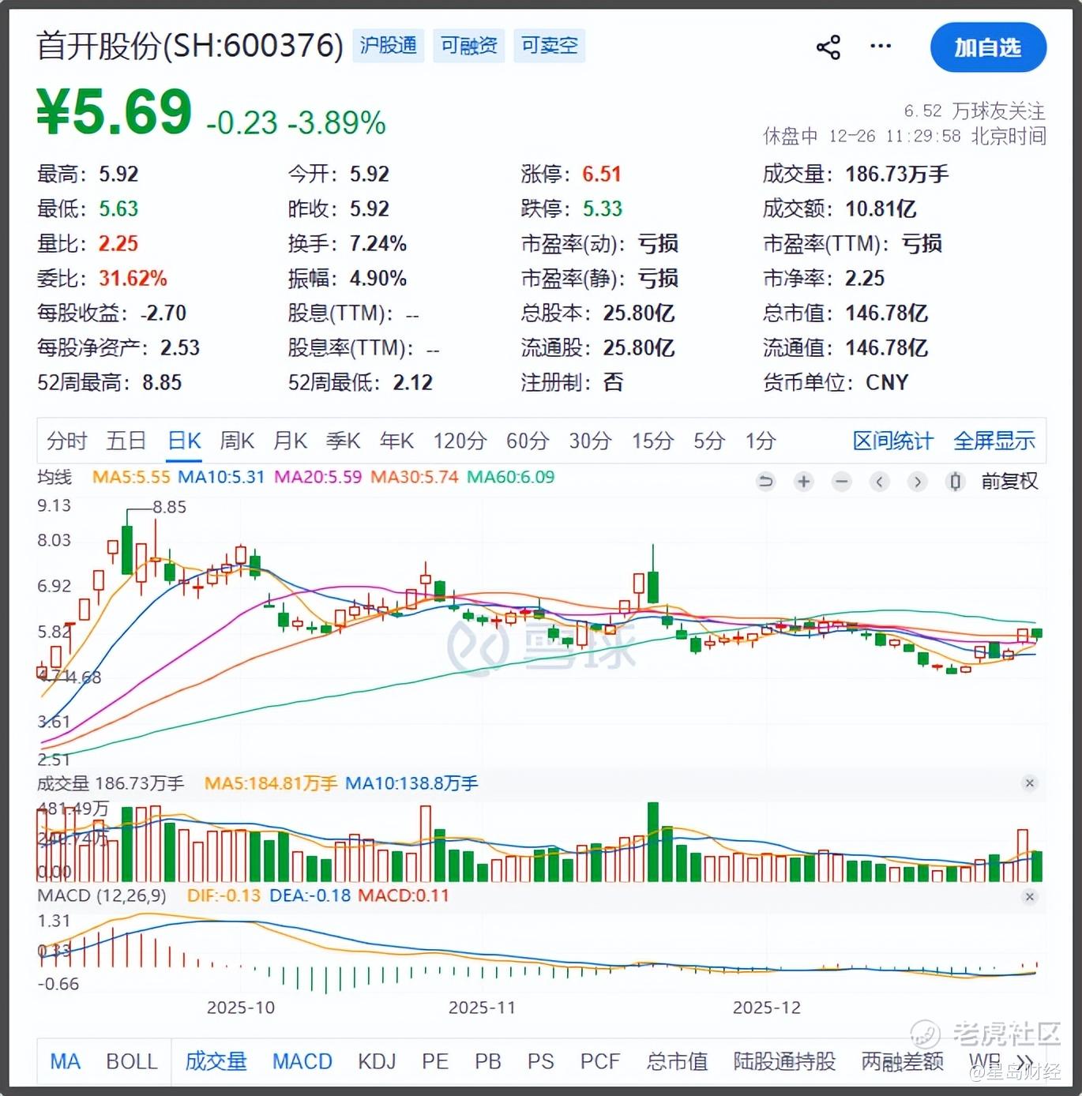Switch to the 120分 chart period
The image size is (1082, 1096).
click(460, 441)
